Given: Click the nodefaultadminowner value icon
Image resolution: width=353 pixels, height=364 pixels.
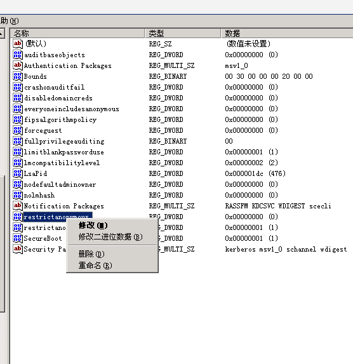Looking at the screenshot, I should [x=18, y=184].
